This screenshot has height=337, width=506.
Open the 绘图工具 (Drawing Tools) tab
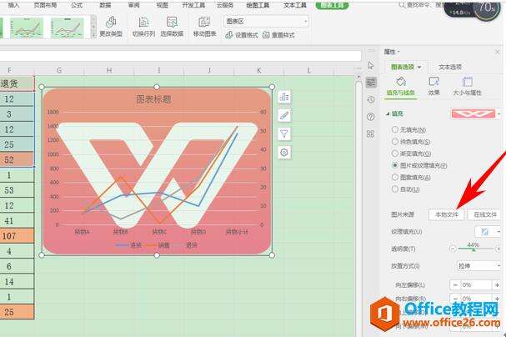[x=258, y=5]
